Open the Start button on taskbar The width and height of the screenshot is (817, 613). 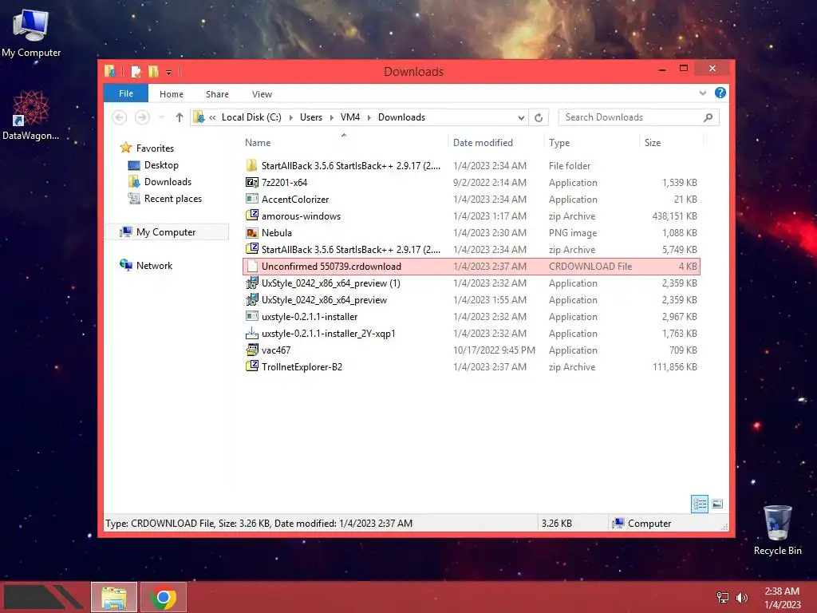click(x=44, y=597)
